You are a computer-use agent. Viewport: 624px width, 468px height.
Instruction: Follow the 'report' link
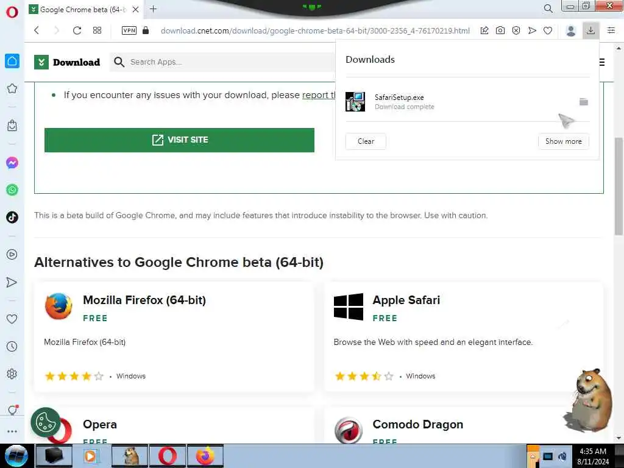(319, 95)
